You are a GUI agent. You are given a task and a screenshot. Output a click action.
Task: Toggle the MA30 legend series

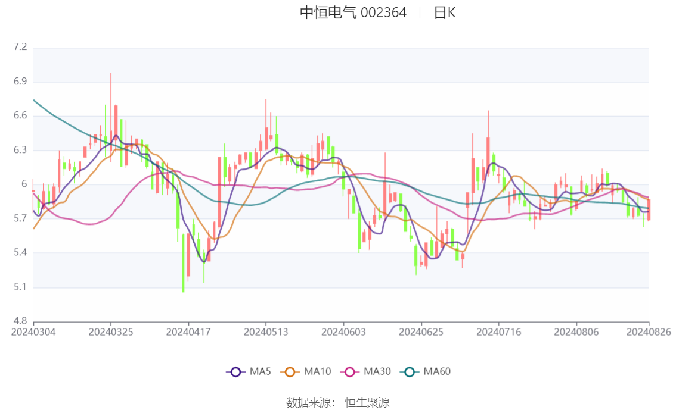365,371
